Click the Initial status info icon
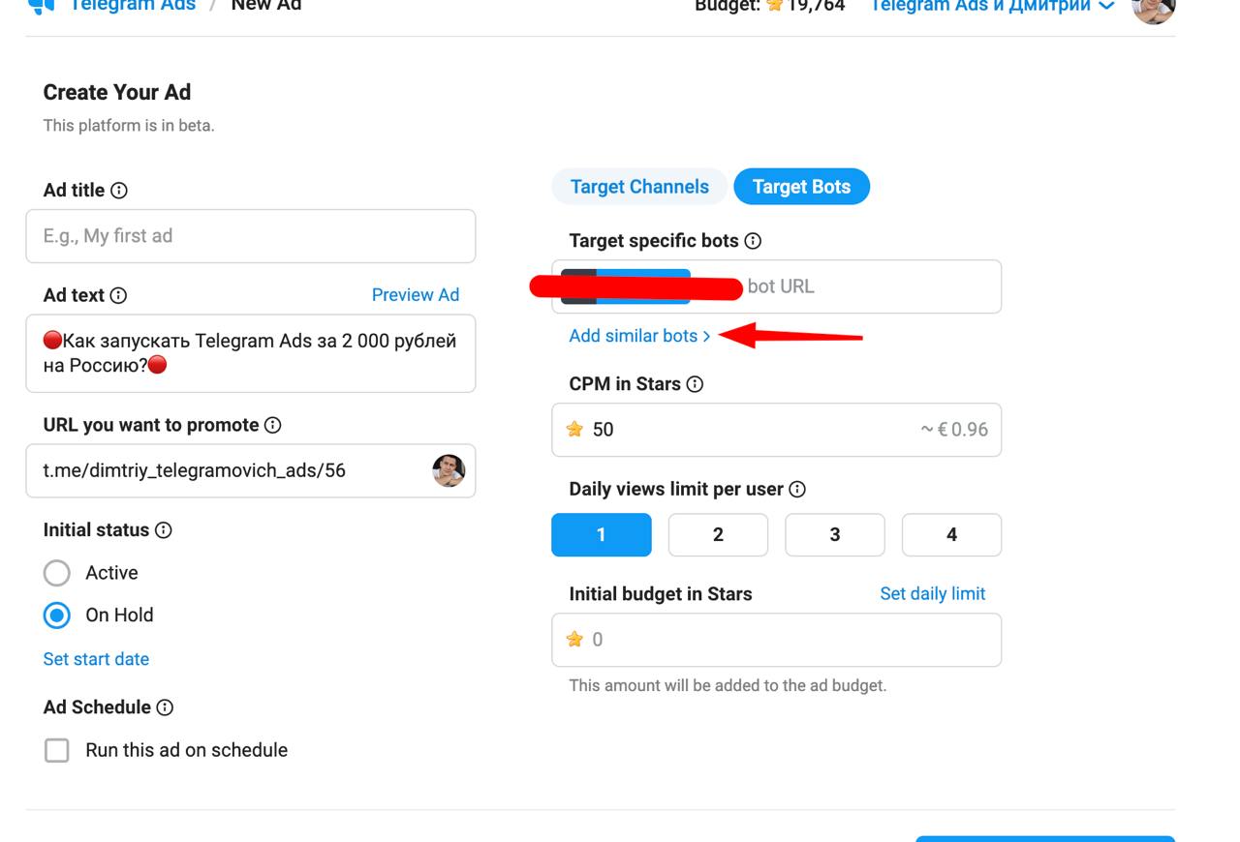The width and height of the screenshot is (1240, 842). 164,530
